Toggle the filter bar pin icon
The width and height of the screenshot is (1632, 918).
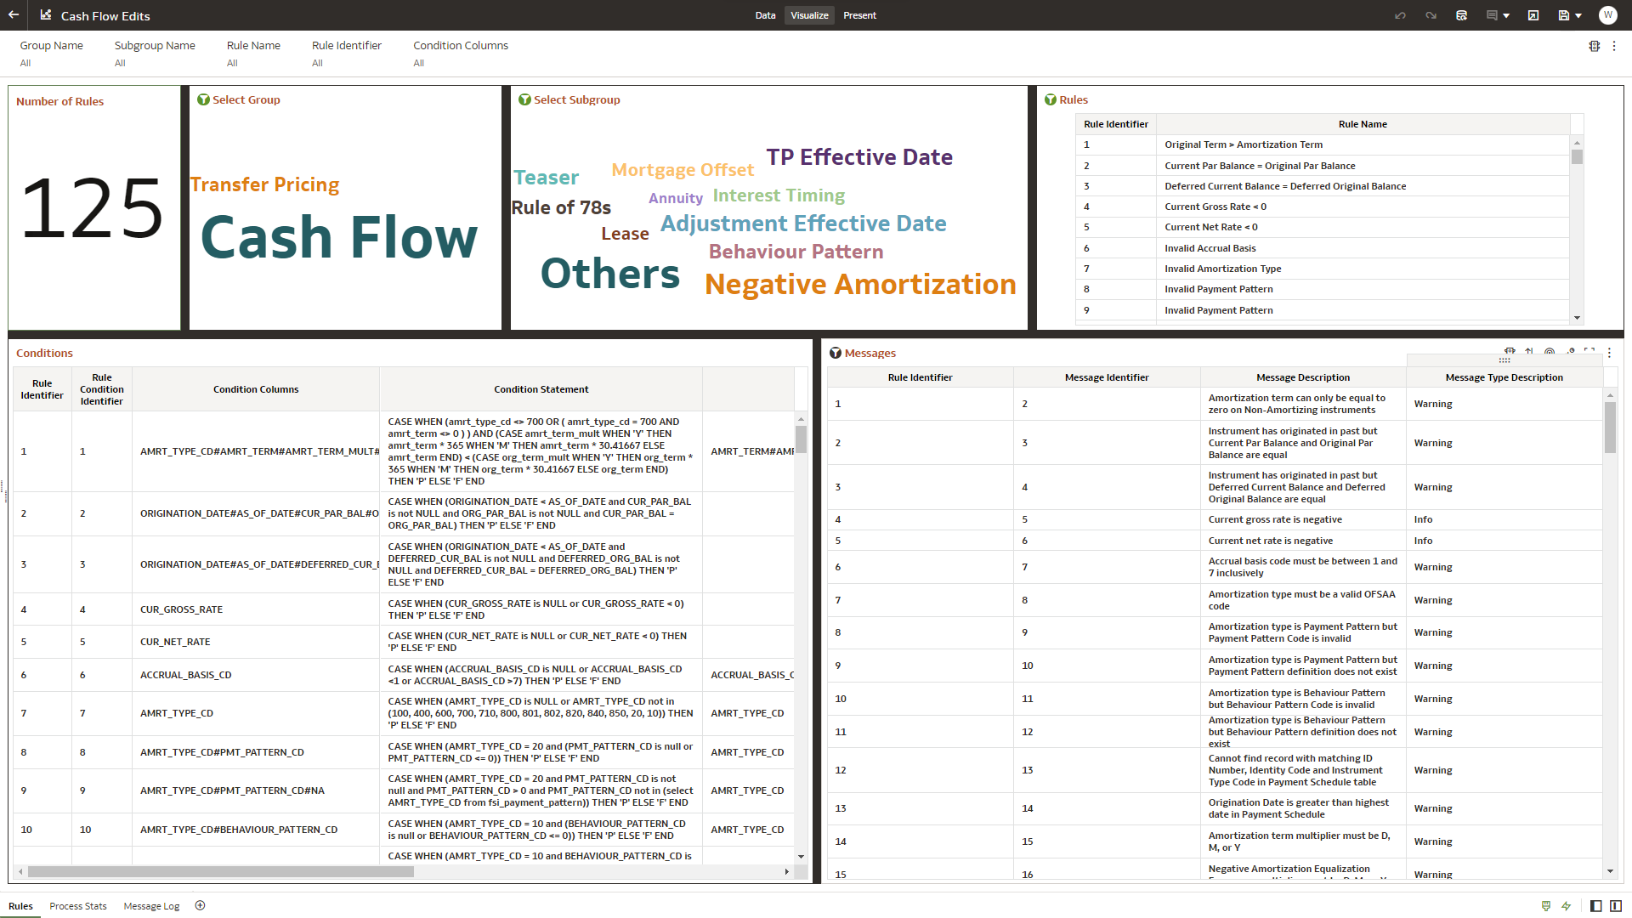[x=1595, y=46]
